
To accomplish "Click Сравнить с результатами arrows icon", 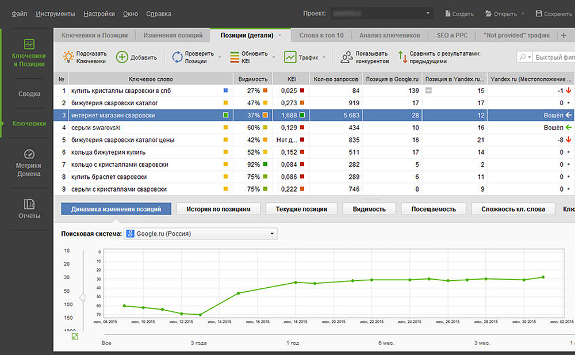I will [402, 57].
